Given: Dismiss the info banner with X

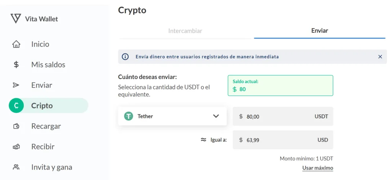Looking at the screenshot, I should click(x=380, y=57).
